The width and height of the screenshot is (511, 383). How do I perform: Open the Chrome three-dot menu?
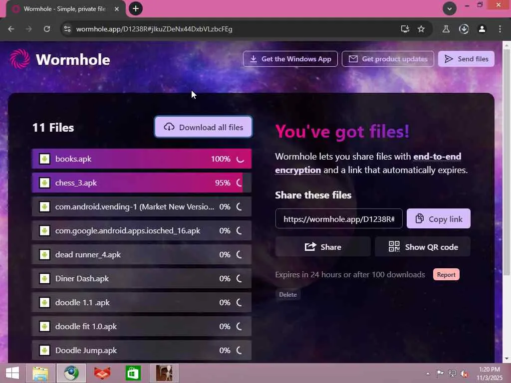500,29
